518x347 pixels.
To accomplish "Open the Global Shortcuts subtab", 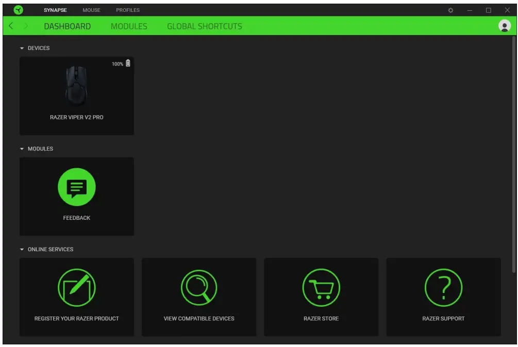I will tap(205, 26).
